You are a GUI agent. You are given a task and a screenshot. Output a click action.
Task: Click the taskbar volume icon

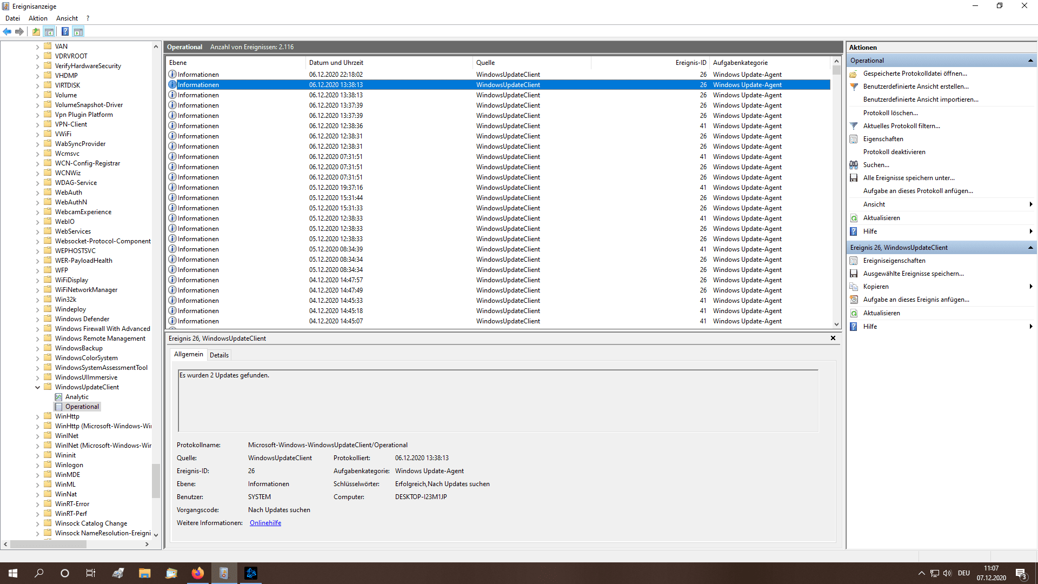coord(947,573)
